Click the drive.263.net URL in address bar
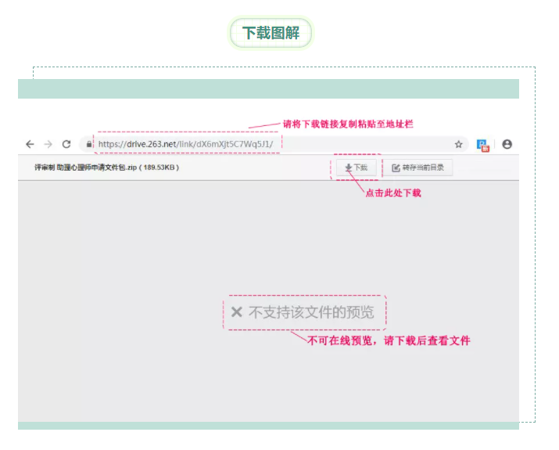Viewport: 559px width, 450px height. [185, 144]
